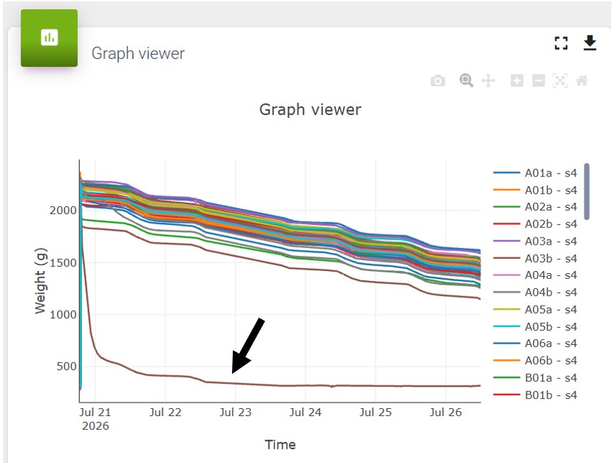The image size is (612, 463).
Task: Click the Jul 25 x-axis tick
Action: (x=376, y=413)
